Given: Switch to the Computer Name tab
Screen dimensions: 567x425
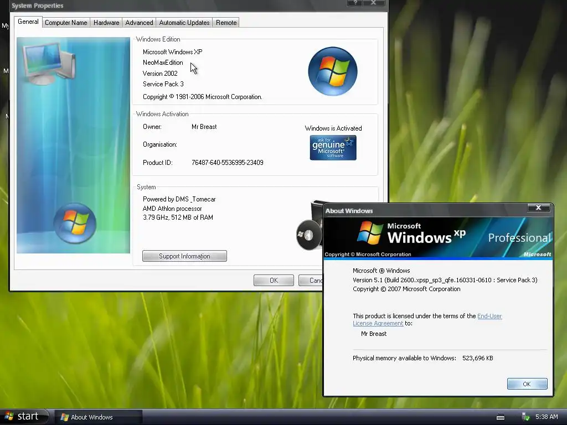Looking at the screenshot, I should pos(66,23).
